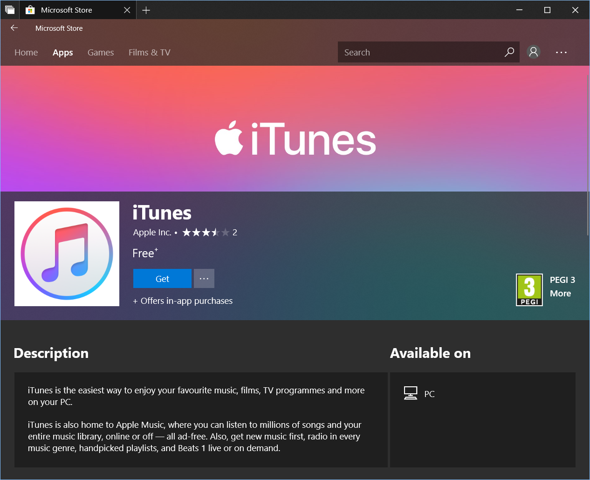
Task: Click the iTunes hero banner image
Action: pyautogui.click(x=295, y=129)
